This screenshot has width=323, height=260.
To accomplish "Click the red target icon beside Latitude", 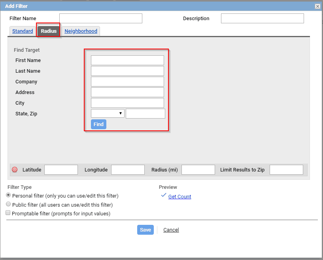I will 15,170.
